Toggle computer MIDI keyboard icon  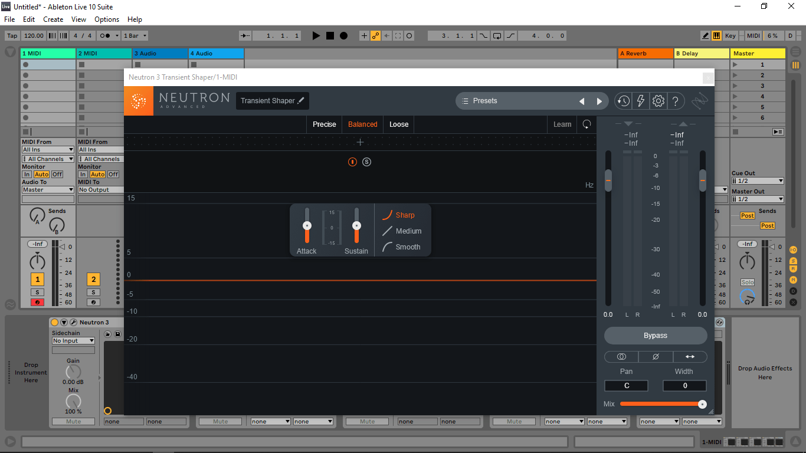click(716, 36)
